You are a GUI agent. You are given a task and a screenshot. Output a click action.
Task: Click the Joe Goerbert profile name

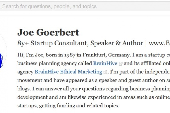pos(48,32)
